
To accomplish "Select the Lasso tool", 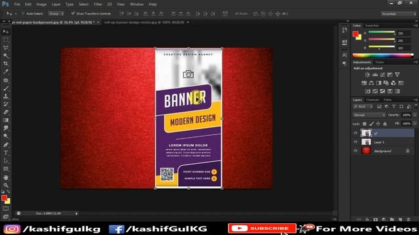I will (x=6, y=48).
